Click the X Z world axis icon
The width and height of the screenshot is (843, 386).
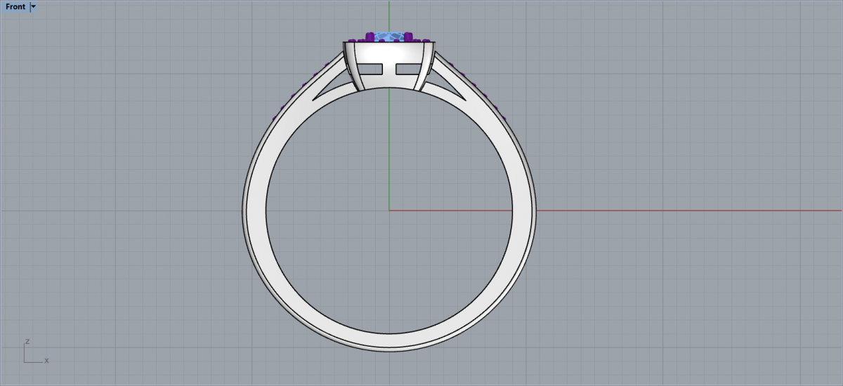(x=37, y=352)
